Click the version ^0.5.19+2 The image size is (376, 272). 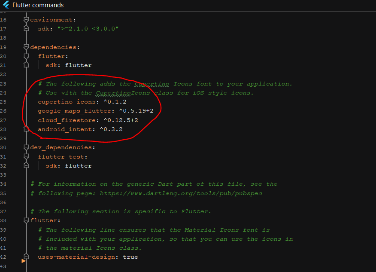(x=136, y=111)
